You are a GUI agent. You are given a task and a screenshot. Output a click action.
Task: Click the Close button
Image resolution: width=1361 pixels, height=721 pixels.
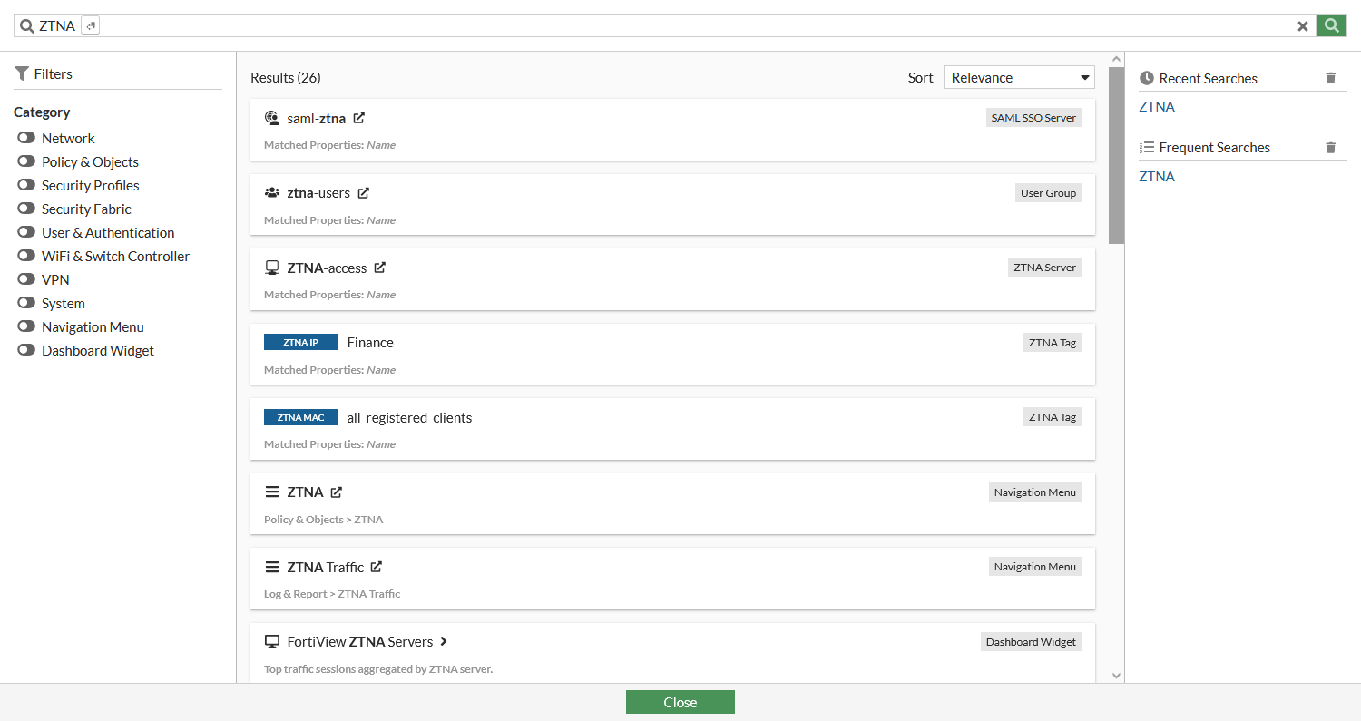point(680,702)
